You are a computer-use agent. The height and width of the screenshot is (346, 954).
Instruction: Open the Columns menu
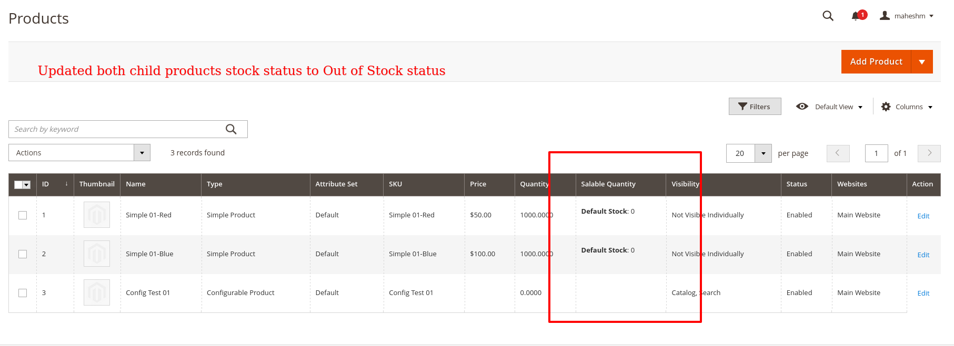pos(909,106)
